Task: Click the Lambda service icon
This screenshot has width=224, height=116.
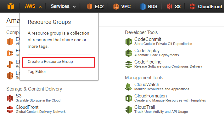Action: 10,76
